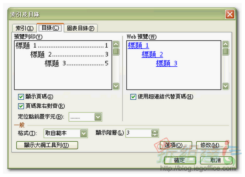The height and width of the screenshot is (177, 245).
Task: Toggle the 頁碼靠右對齊(R) checkbox
Action: 21,106
